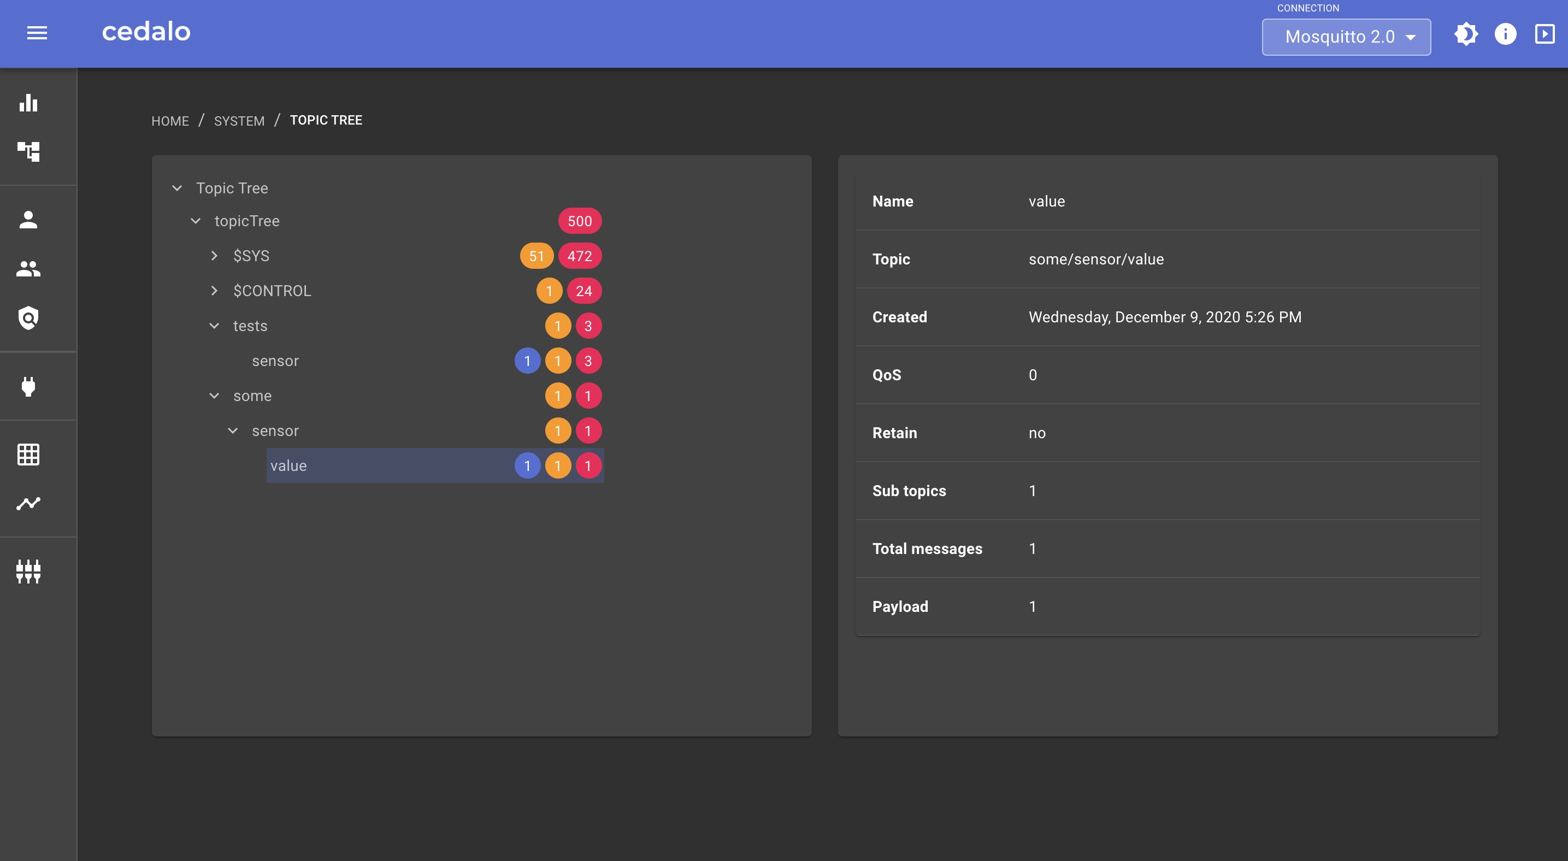
Task: Open the shield roles sidebar icon
Action: [28, 317]
